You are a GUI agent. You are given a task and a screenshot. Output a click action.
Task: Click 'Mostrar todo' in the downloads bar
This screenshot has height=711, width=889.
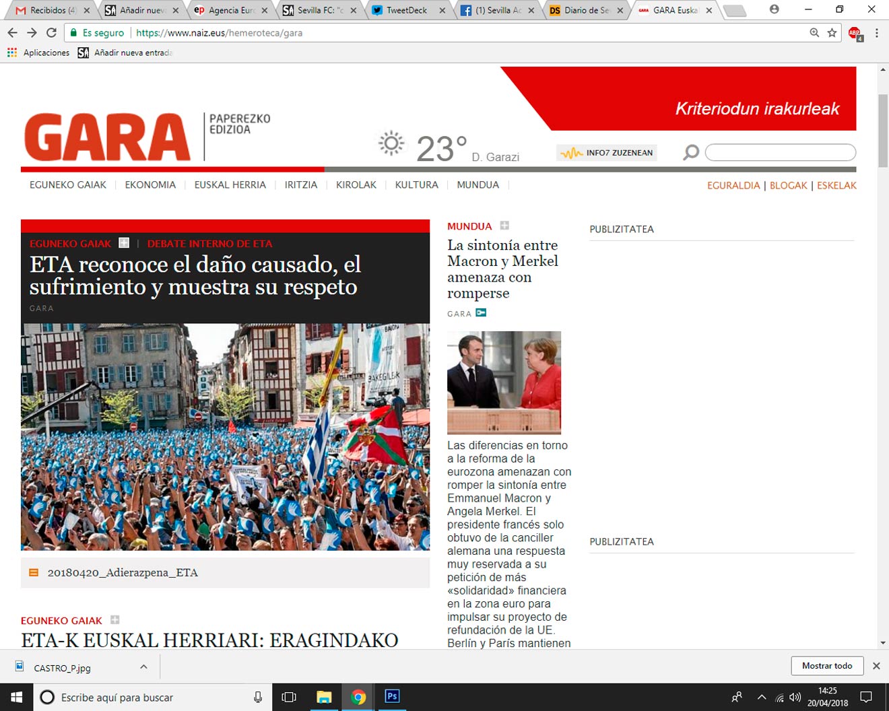click(x=826, y=665)
